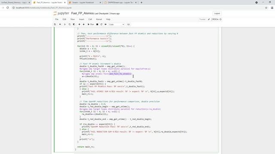Close the Fast_FP_Atomics browser tab
This screenshot has height=154, width=275.
click(65, 3)
